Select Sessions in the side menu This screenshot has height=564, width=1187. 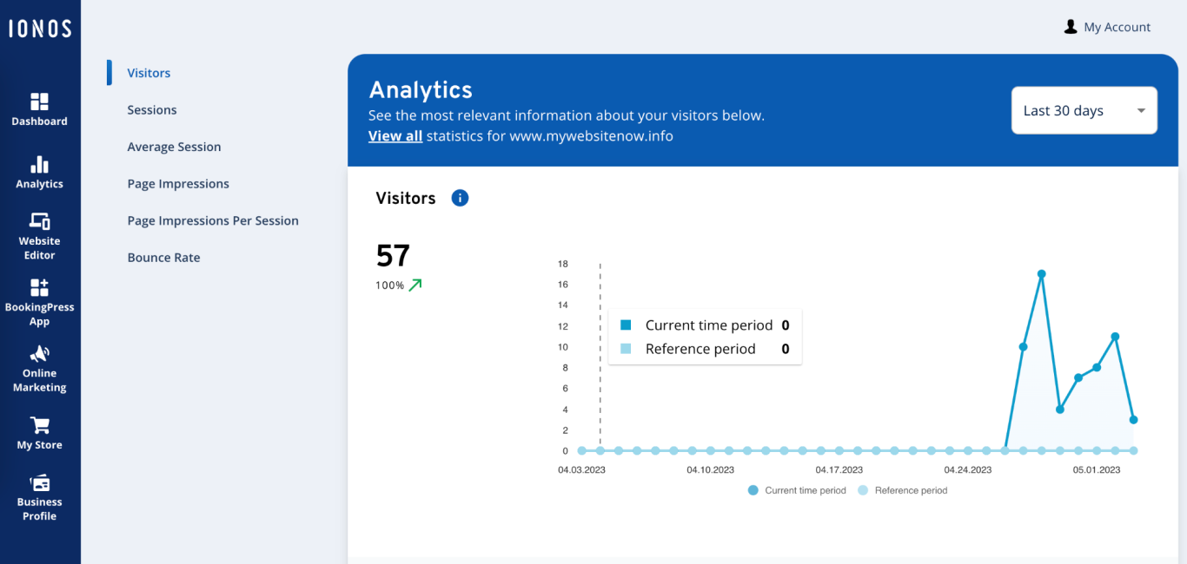(152, 110)
